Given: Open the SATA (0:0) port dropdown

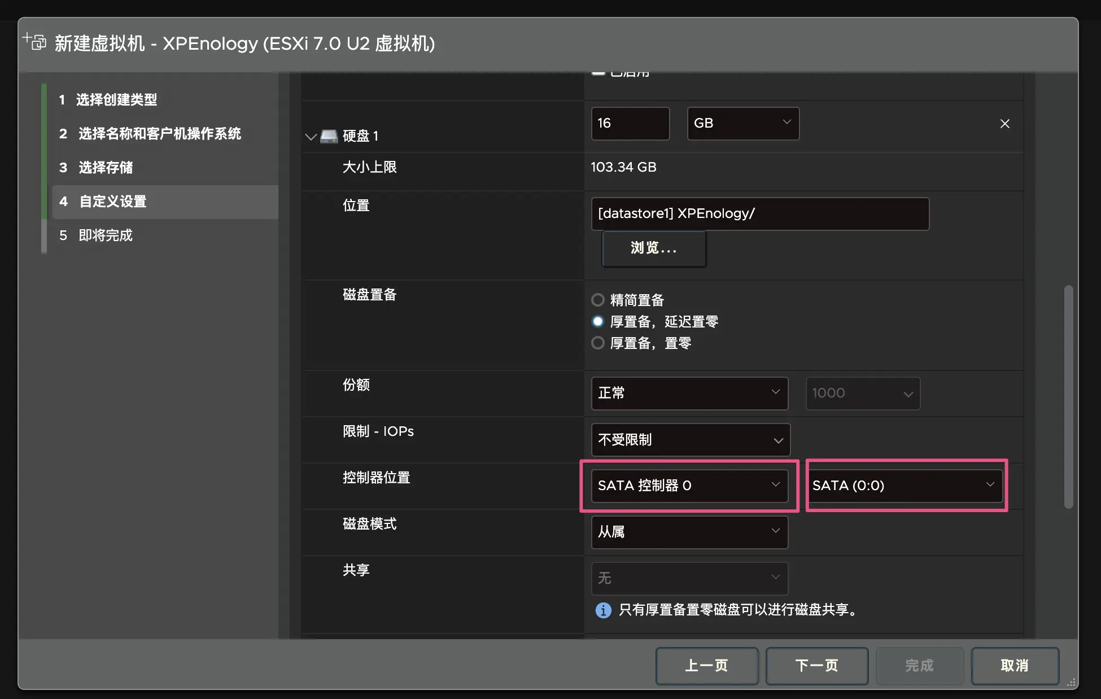Looking at the screenshot, I should (x=905, y=486).
